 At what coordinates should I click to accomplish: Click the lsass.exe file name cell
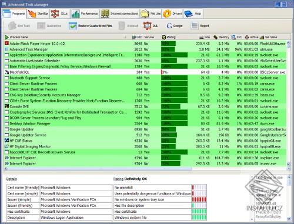click(x=267, y=95)
